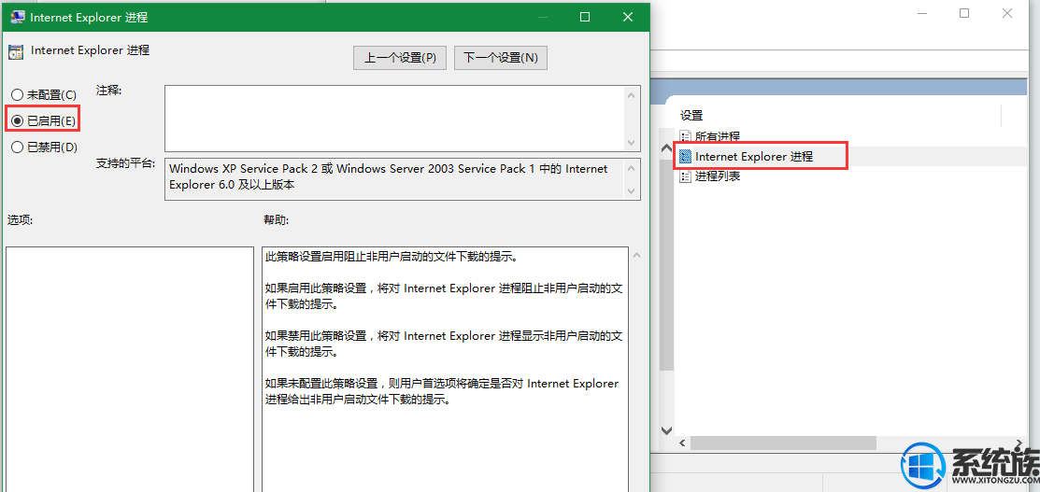This screenshot has width=1040, height=492.
Task: Click the background window vertical scrollbar down arrow
Action: [666, 429]
